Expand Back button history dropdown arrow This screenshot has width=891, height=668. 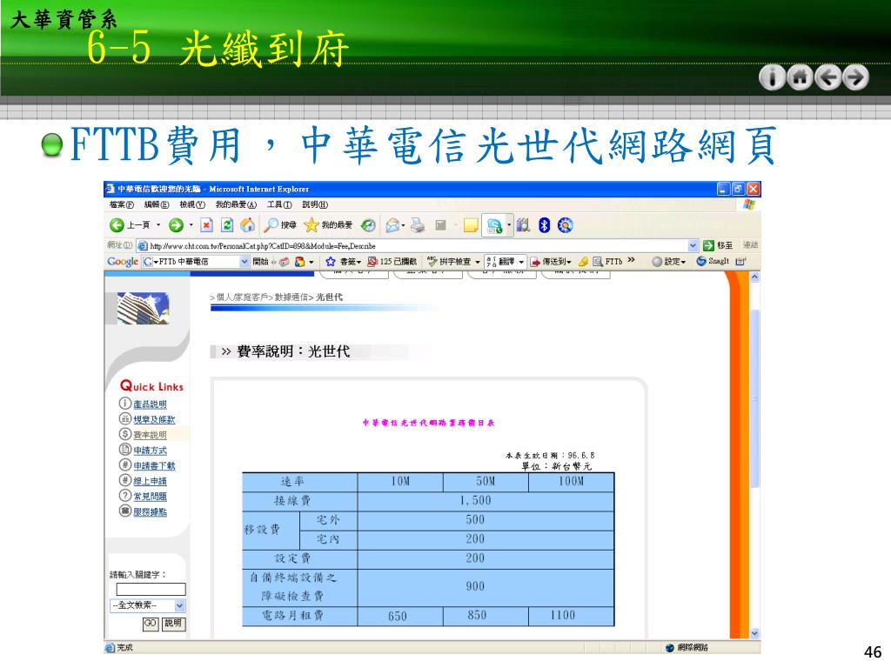click(x=158, y=225)
